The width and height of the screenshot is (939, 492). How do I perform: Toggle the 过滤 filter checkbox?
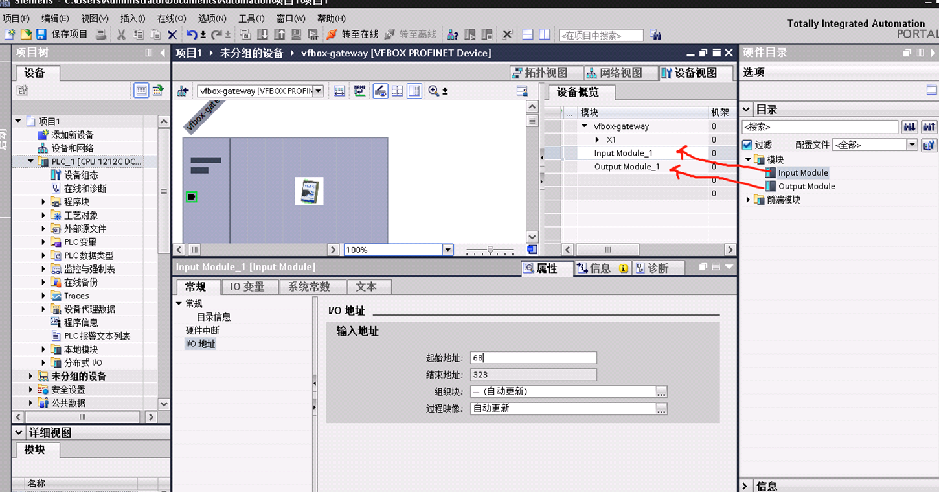747,145
